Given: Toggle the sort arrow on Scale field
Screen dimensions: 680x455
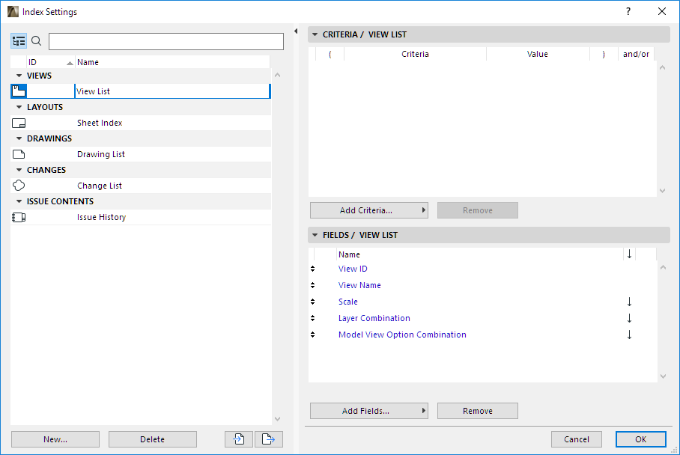Looking at the screenshot, I should pos(629,302).
